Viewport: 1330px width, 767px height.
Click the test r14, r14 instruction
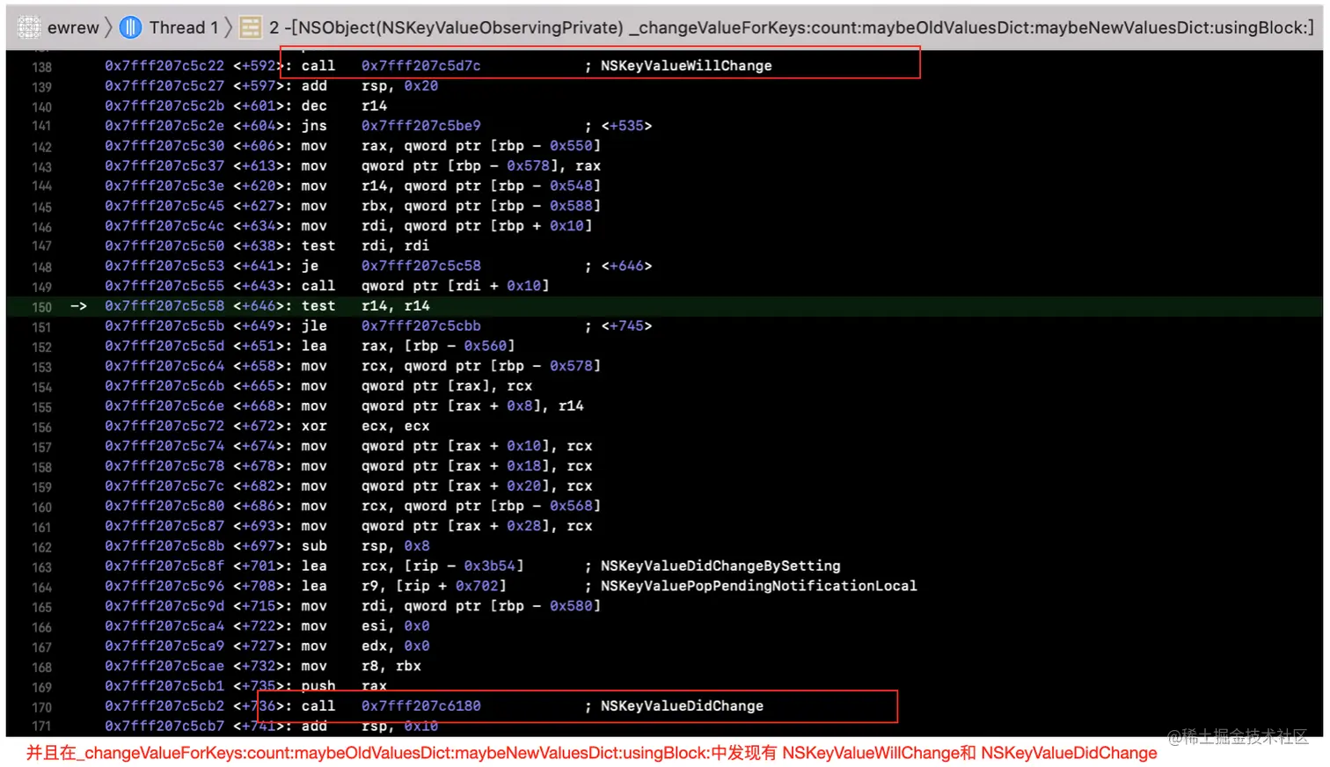[366, 306]
